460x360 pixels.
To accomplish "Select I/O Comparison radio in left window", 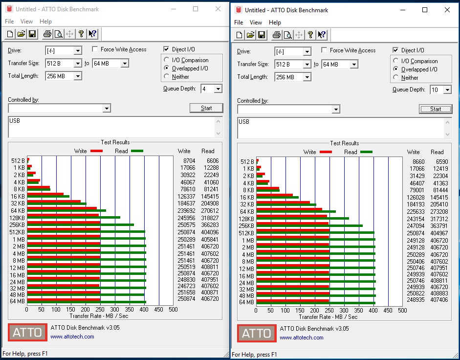I will click(x=166, y=60).
